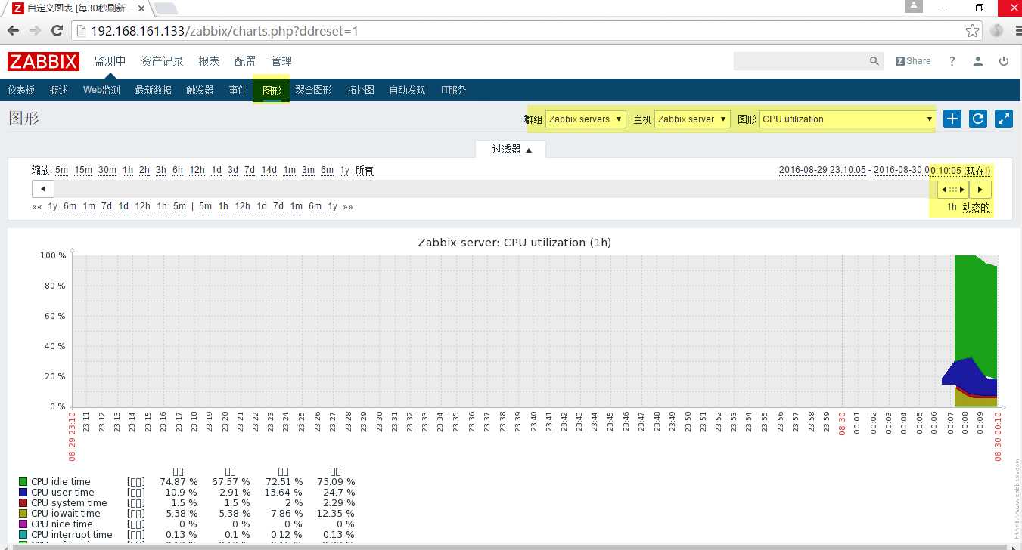The image size is (1022, 550).
Task: Click the Zabbix search input field
Action: click(800, 61)
